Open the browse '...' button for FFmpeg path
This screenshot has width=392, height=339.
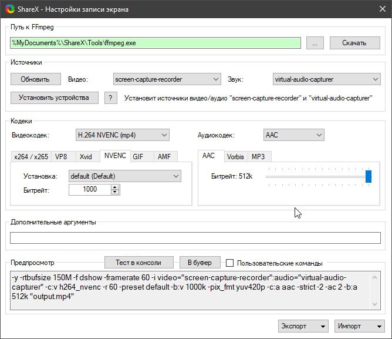click(315, 43)
